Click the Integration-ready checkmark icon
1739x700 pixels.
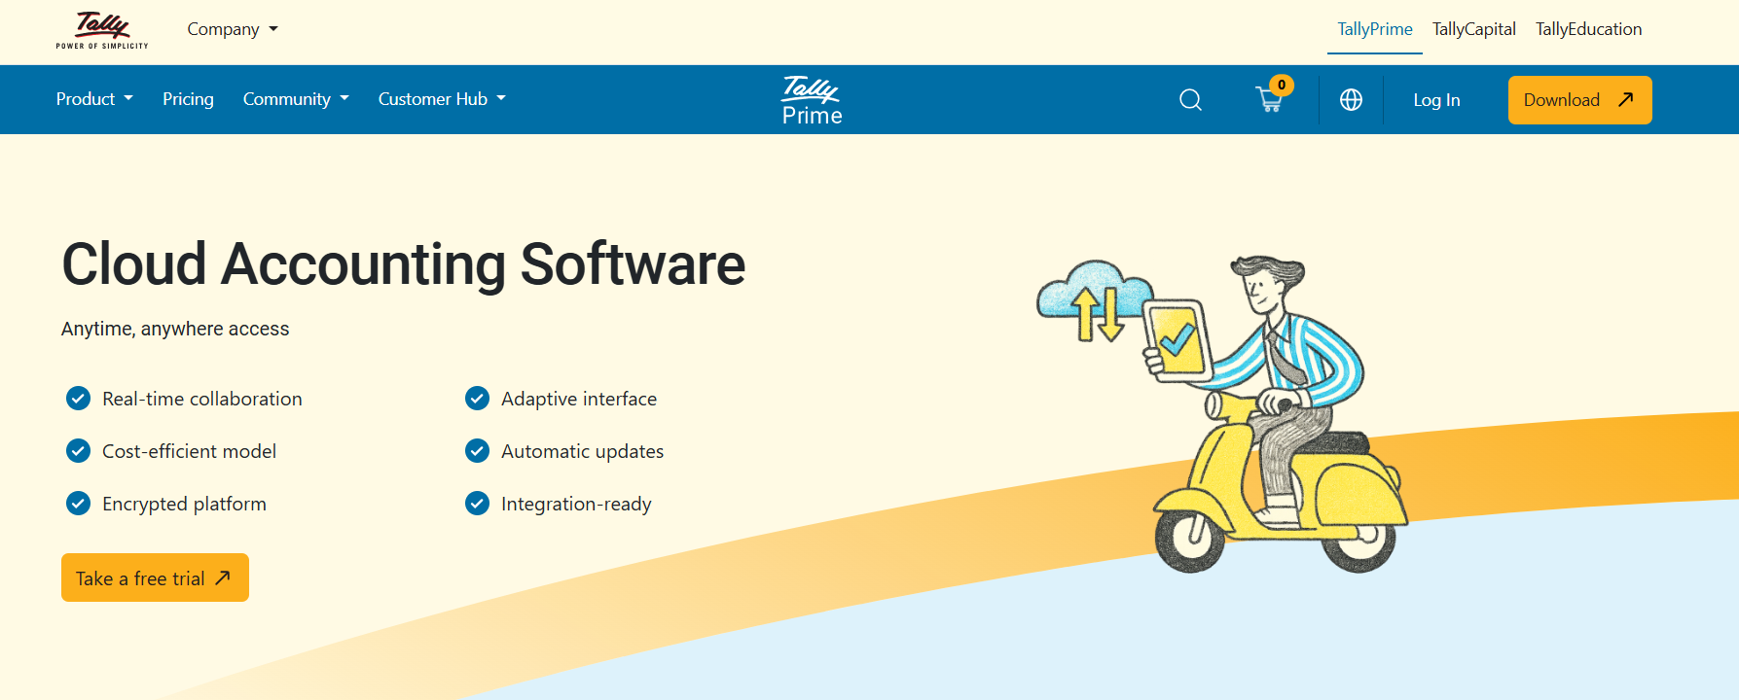tap(477, 504)
